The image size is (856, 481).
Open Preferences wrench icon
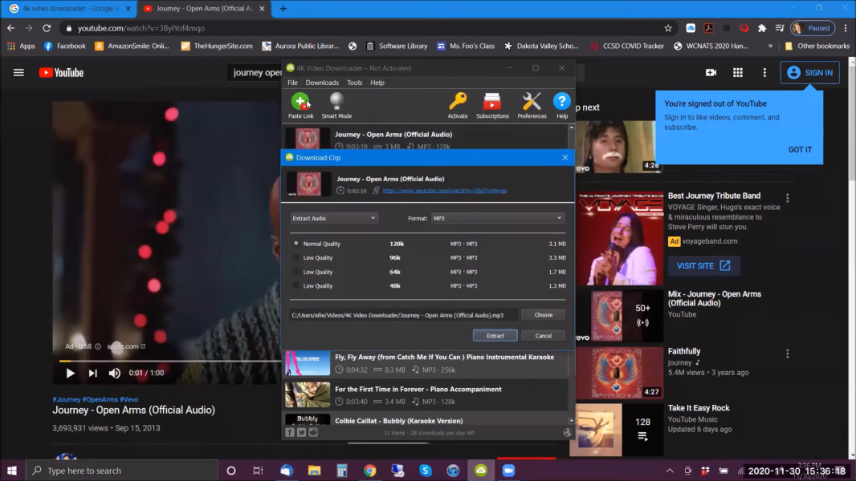tap(531, 101)
